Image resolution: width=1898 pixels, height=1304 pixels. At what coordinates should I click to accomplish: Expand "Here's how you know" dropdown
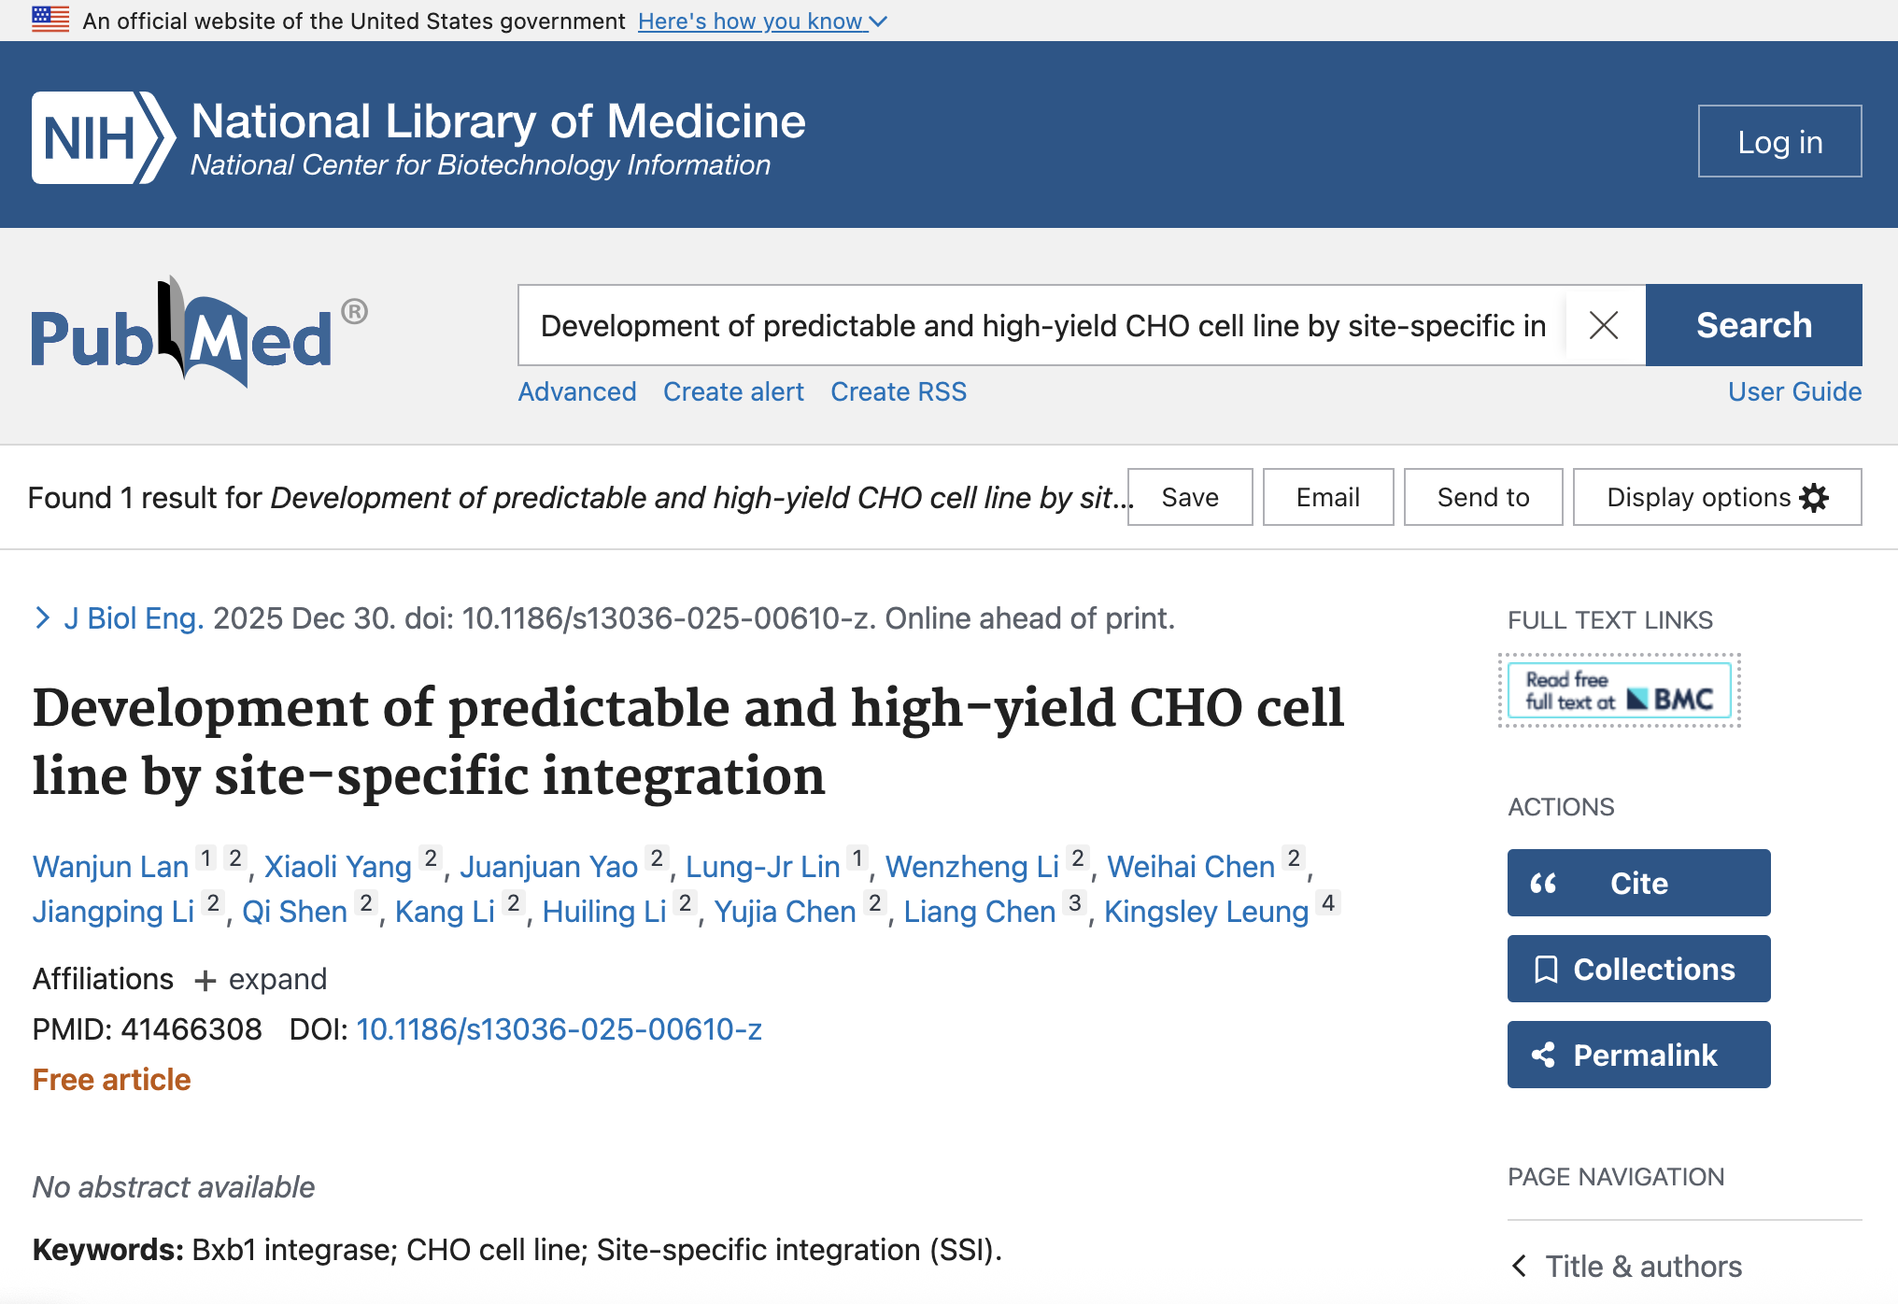click(761, 21)
